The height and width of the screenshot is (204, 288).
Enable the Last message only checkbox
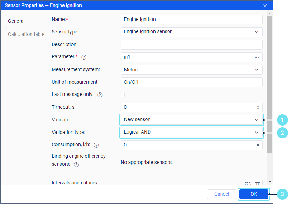point(123,95)
